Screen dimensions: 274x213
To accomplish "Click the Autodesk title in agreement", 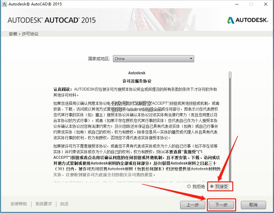I will coord(137,73).
